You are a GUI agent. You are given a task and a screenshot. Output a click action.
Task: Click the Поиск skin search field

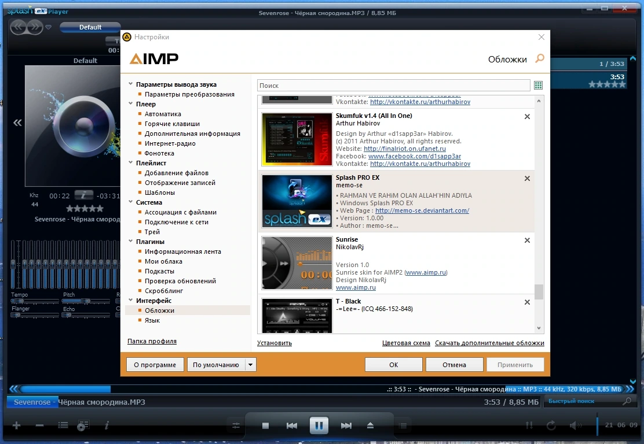click(393, 86)
